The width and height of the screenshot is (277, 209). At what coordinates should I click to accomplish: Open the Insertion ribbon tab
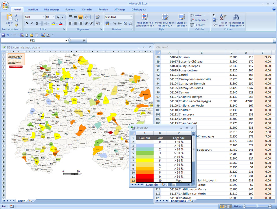(x=33, y=10)
